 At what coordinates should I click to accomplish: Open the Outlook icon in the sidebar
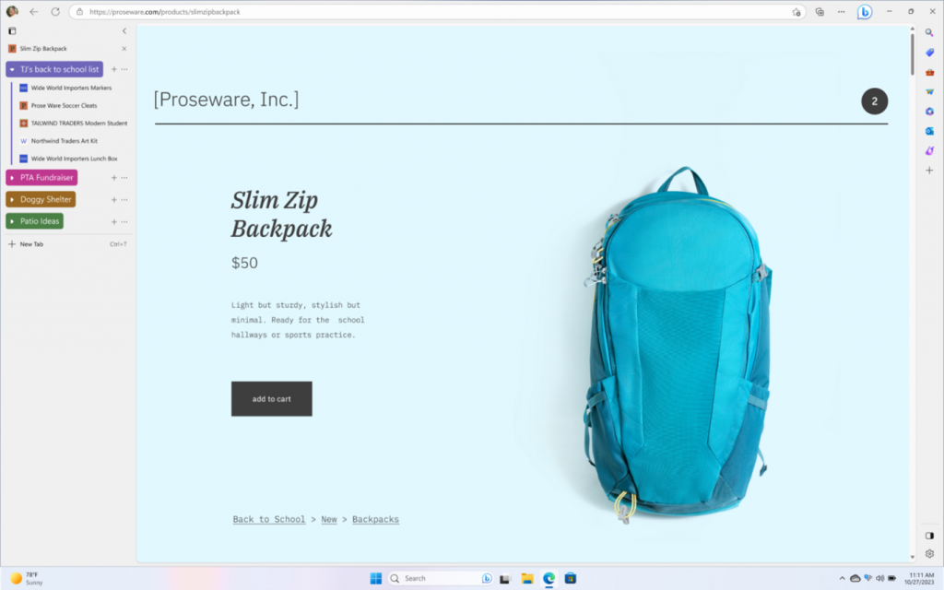click(x=929, y=131)
